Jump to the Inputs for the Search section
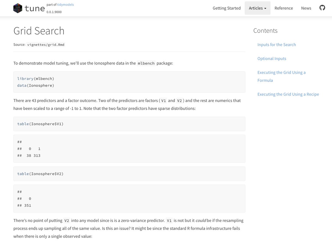332x244 pixels. pyautogui.click(x=276, y=44)
